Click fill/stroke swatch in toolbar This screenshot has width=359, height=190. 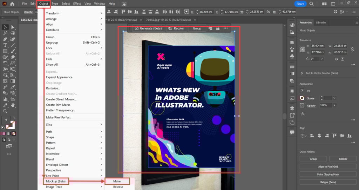pyautogui.click(x=8, y=123)
